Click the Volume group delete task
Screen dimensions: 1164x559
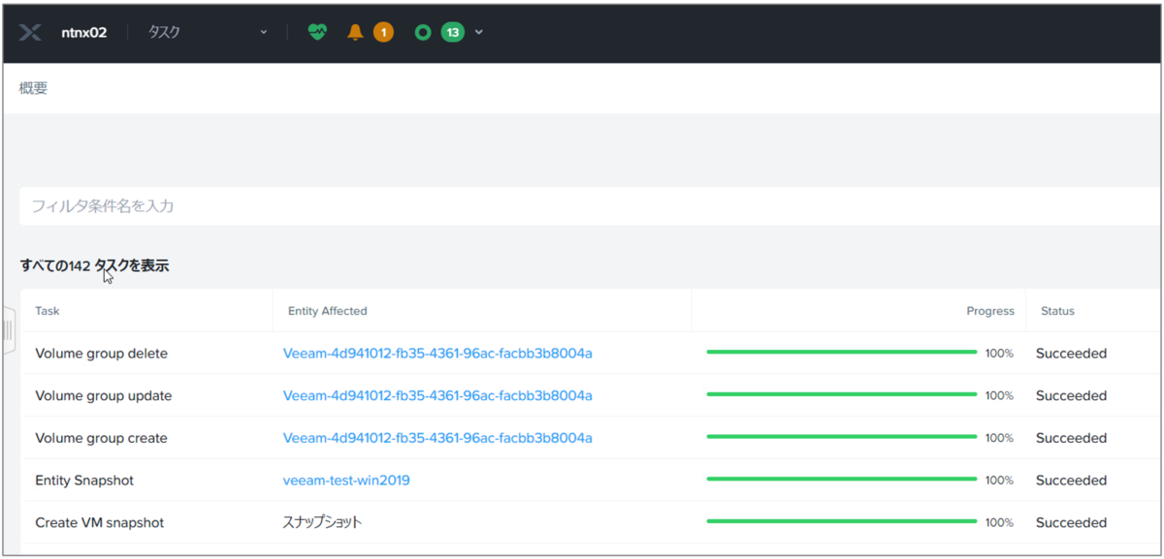click(101, 354)
